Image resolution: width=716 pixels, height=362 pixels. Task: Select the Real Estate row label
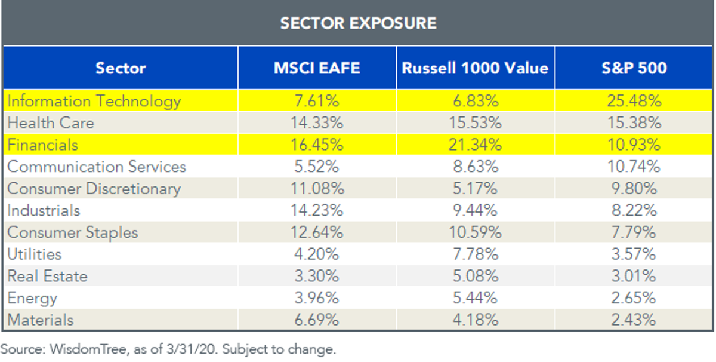[47, 276]
